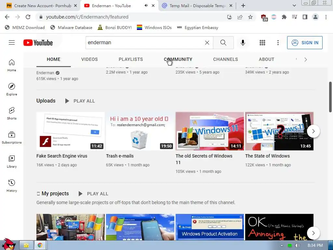Open Windows Product Activation thumbnail
This screenshot has height=250, width=333.
pos(210,227)
